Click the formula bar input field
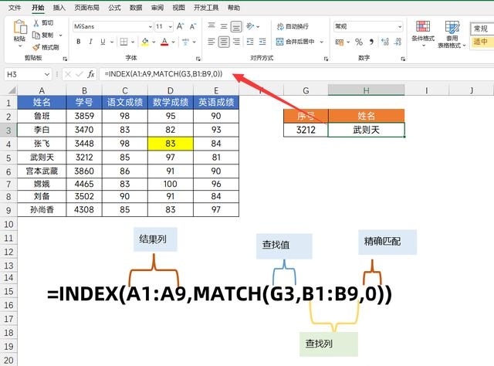Screen dimensions: 494x366 point(296,74)
